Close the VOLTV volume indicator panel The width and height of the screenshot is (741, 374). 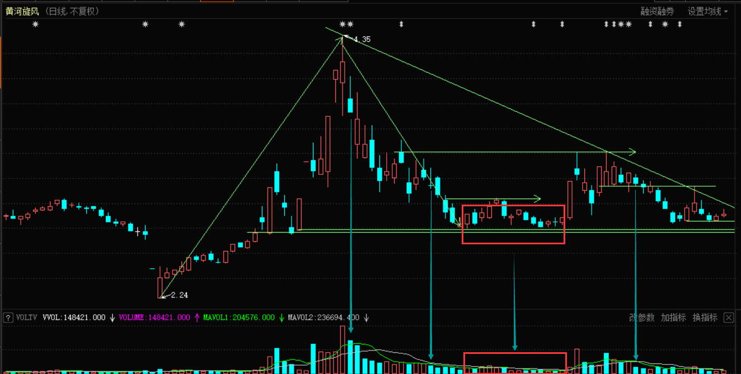pos(728,318)
